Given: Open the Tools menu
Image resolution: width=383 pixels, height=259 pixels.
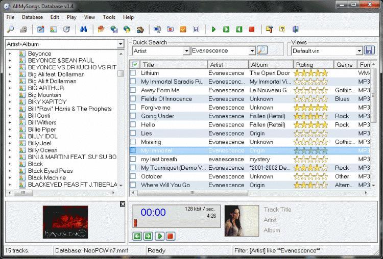Looking at the screenshot, I should point(109,17).
